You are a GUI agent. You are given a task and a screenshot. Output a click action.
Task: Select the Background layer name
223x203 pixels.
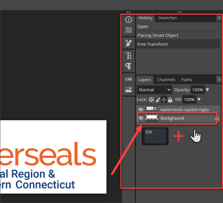(x=172, y=118)
